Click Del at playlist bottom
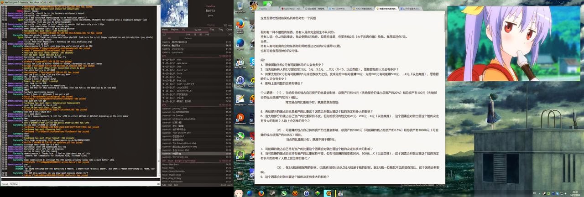The width and height of the screenshot is (584, 197). [170, 185]
